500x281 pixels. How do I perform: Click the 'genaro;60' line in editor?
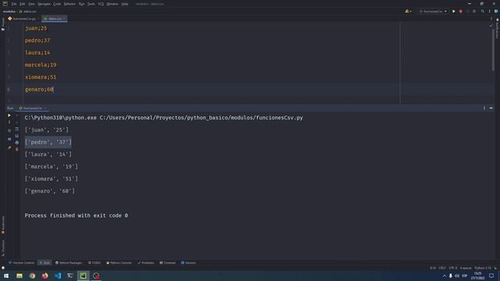39,89
